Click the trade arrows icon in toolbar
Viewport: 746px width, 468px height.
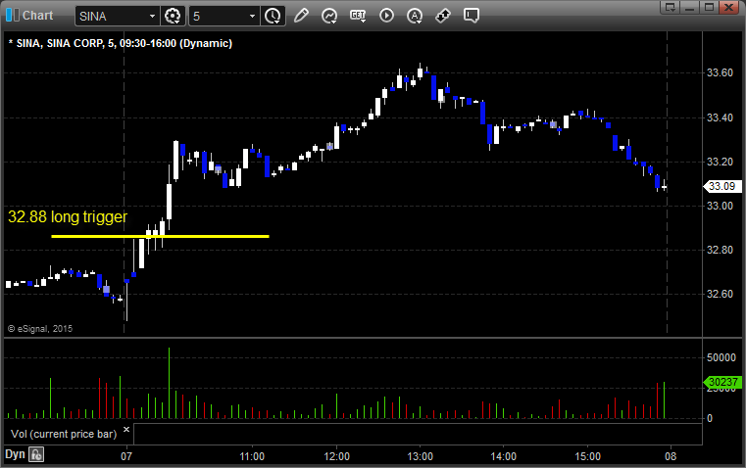[443, 16]
